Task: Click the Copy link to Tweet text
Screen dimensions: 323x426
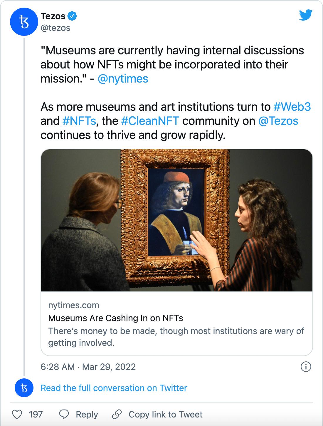Action: point(166,415)
